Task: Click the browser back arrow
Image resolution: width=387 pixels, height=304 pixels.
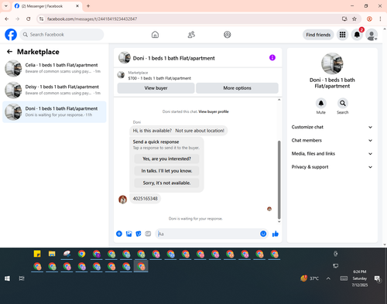Action: point(7,19)
